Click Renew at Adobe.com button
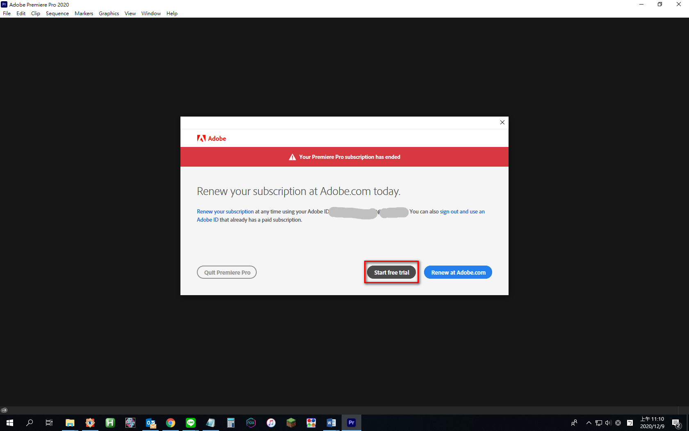The width and height of the screenshot is (689, 431). [x=458, y=272]
